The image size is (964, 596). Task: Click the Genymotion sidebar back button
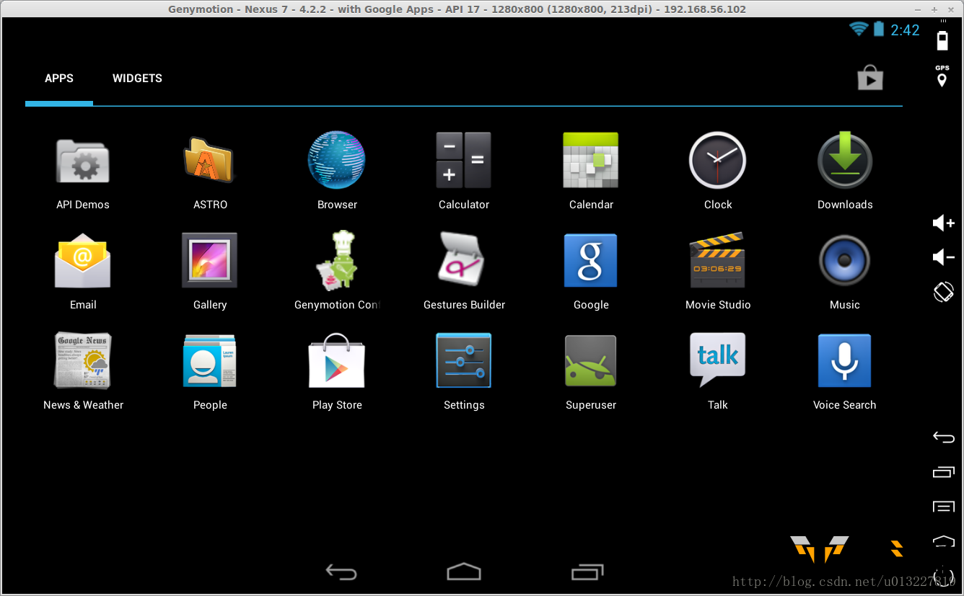pos(944,437)
